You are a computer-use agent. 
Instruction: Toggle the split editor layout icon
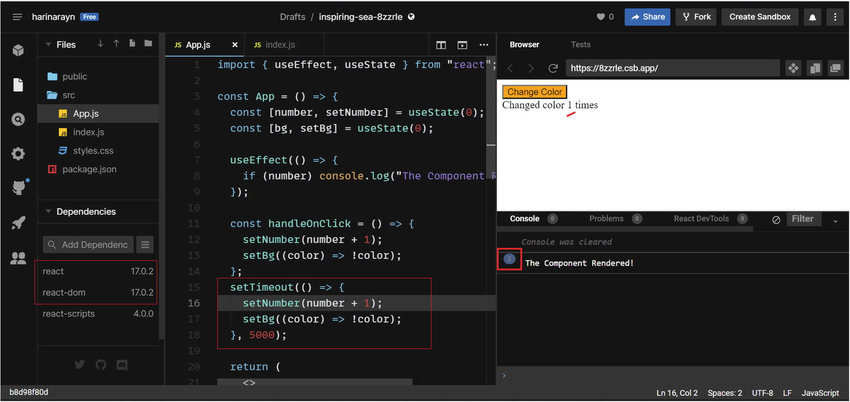pos(441,45)
